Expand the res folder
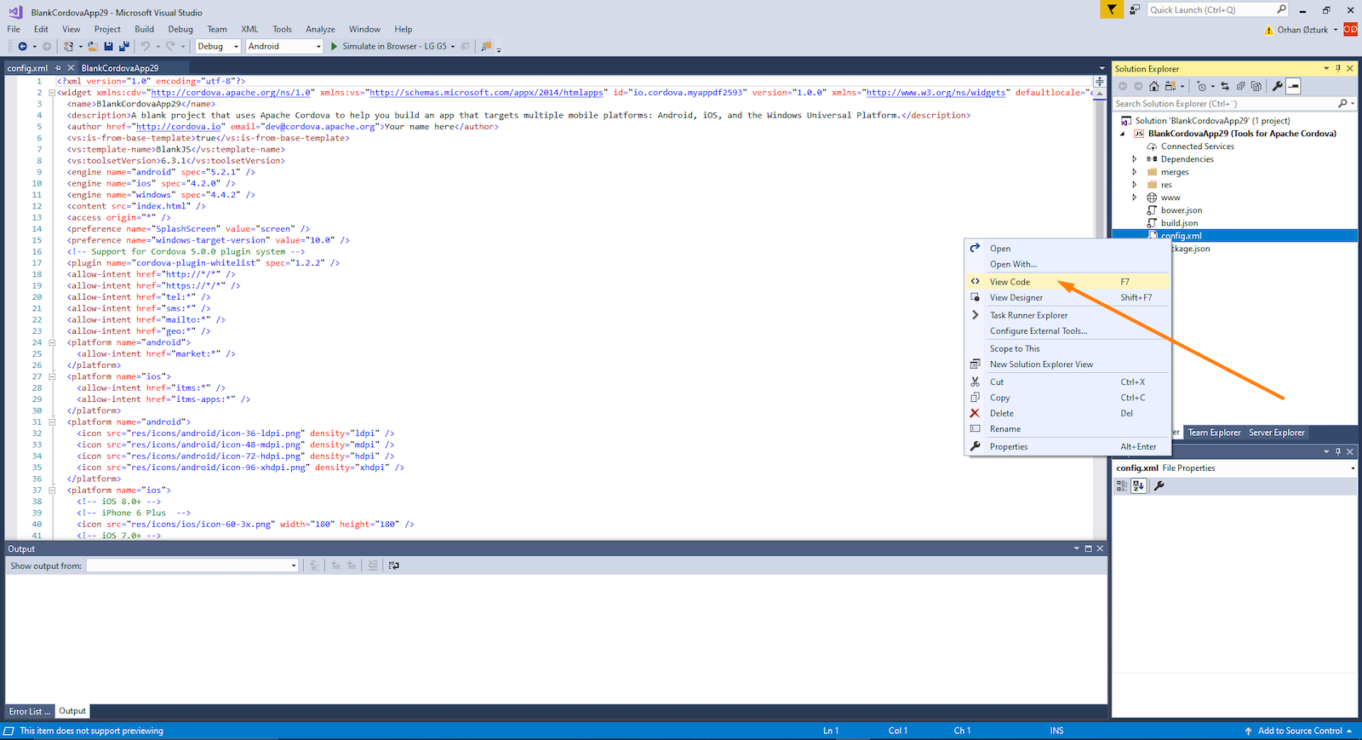Viewport: 1362px width, 740px height. (x=1134, y=185)
